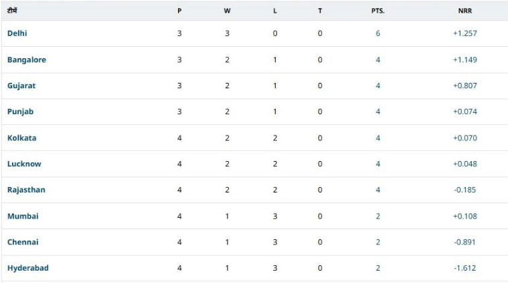Click the L (losses) column header

click(275, 11)
